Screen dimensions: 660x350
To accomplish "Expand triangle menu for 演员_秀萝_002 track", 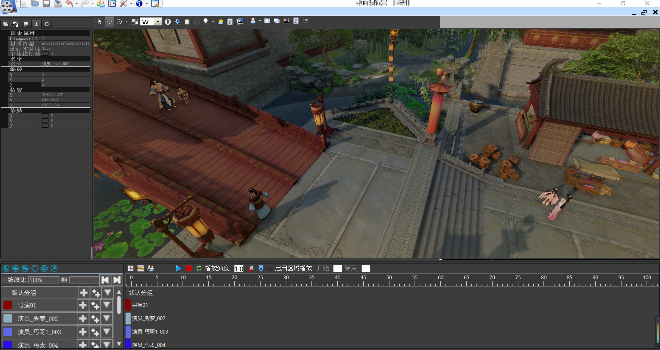I will [107, 318].
